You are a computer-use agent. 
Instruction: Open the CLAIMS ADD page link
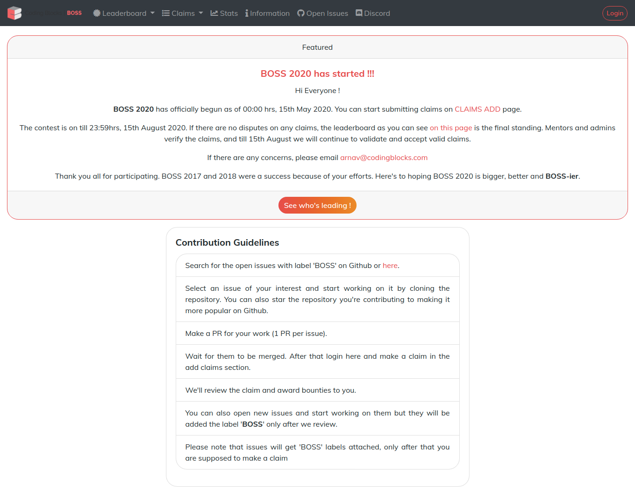coord(477,109)
